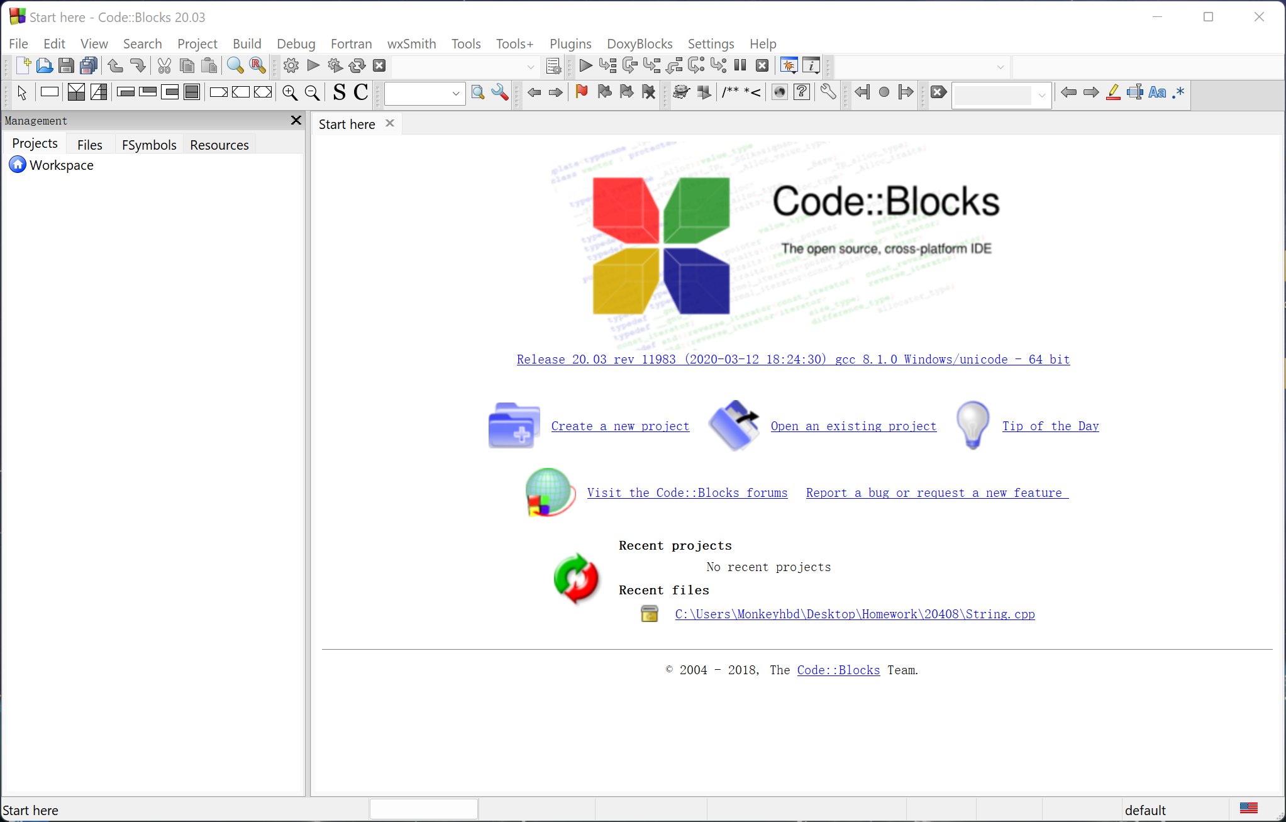This screenshot has width=1286, height=822.
Task: Open the search text combo box beside Run search
Action: [x=425, y=94]
